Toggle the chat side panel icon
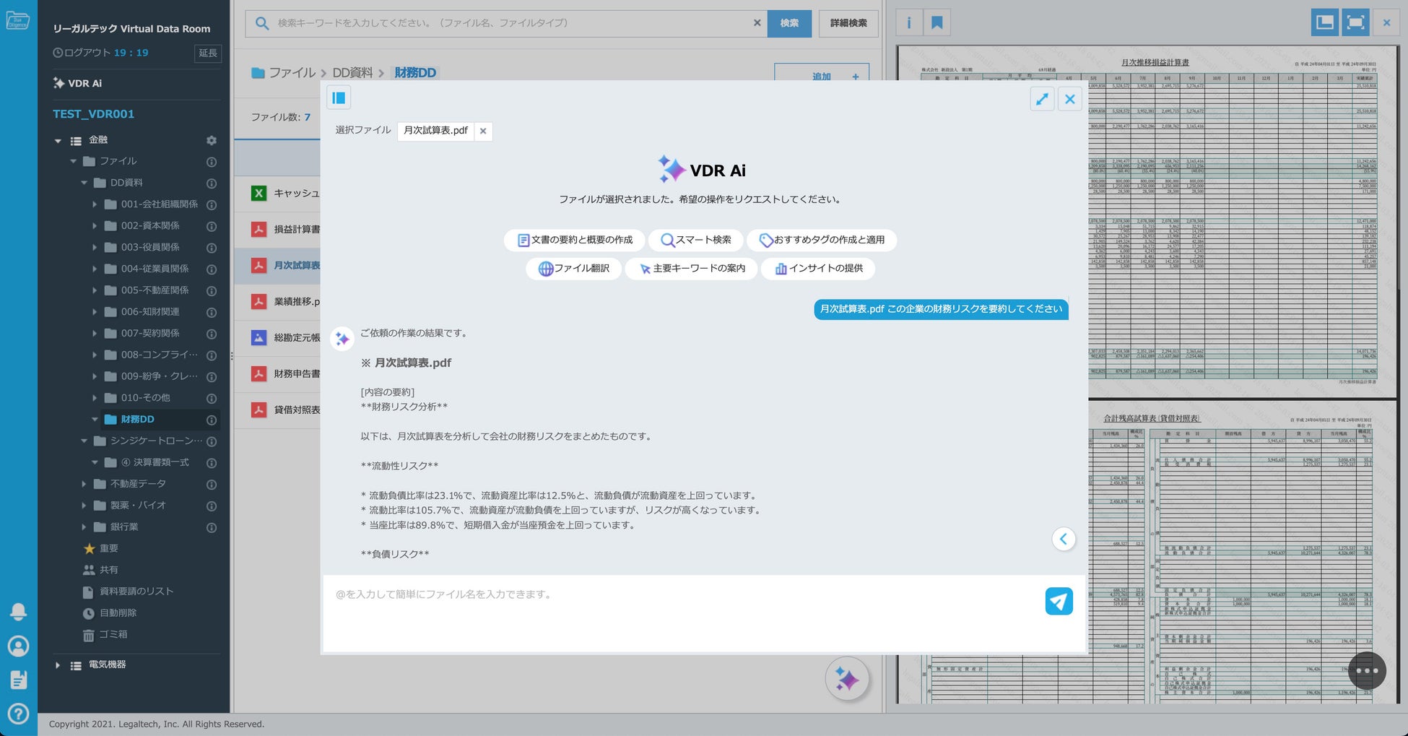The height and width of the screenshot is (736, 1408). click(x=339, y=98)
